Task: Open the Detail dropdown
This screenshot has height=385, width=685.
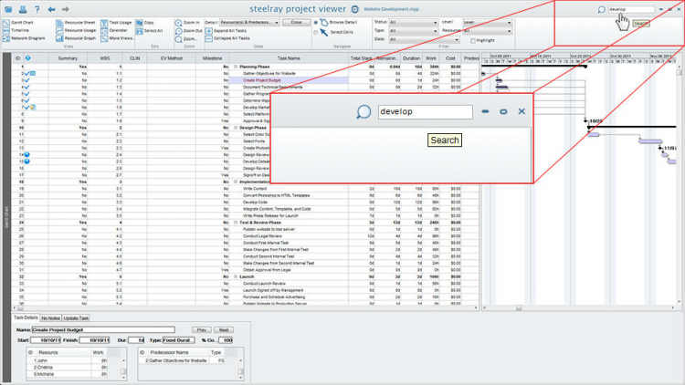Action: point(248,22)
